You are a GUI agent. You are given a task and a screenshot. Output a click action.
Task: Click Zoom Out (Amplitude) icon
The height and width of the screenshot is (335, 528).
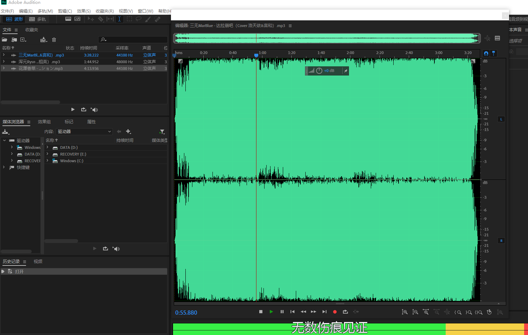click(415, 312)
